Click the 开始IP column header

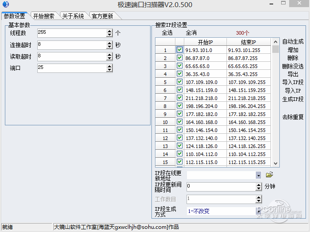(x=206, y=42)
